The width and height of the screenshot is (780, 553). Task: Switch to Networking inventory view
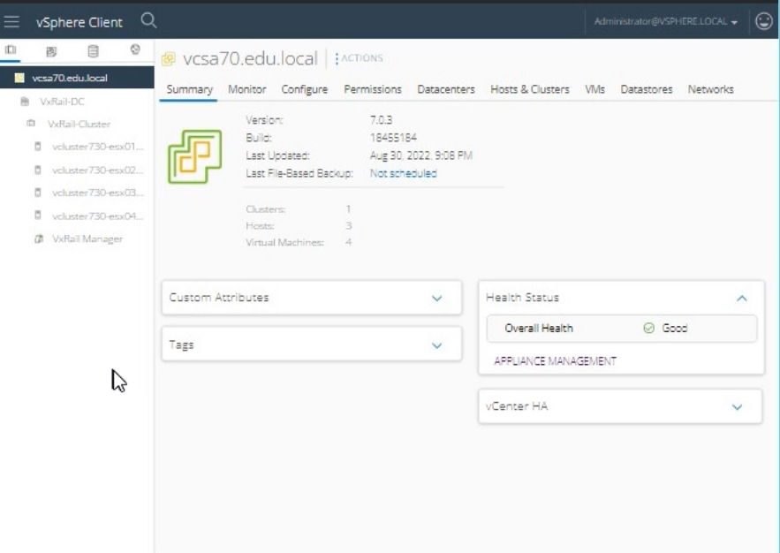[133, 52]
